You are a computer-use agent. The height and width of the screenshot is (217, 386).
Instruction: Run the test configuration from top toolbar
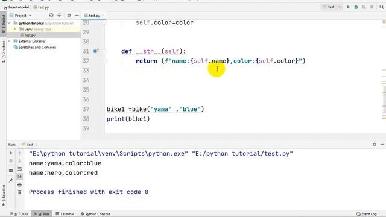[348, 7]
